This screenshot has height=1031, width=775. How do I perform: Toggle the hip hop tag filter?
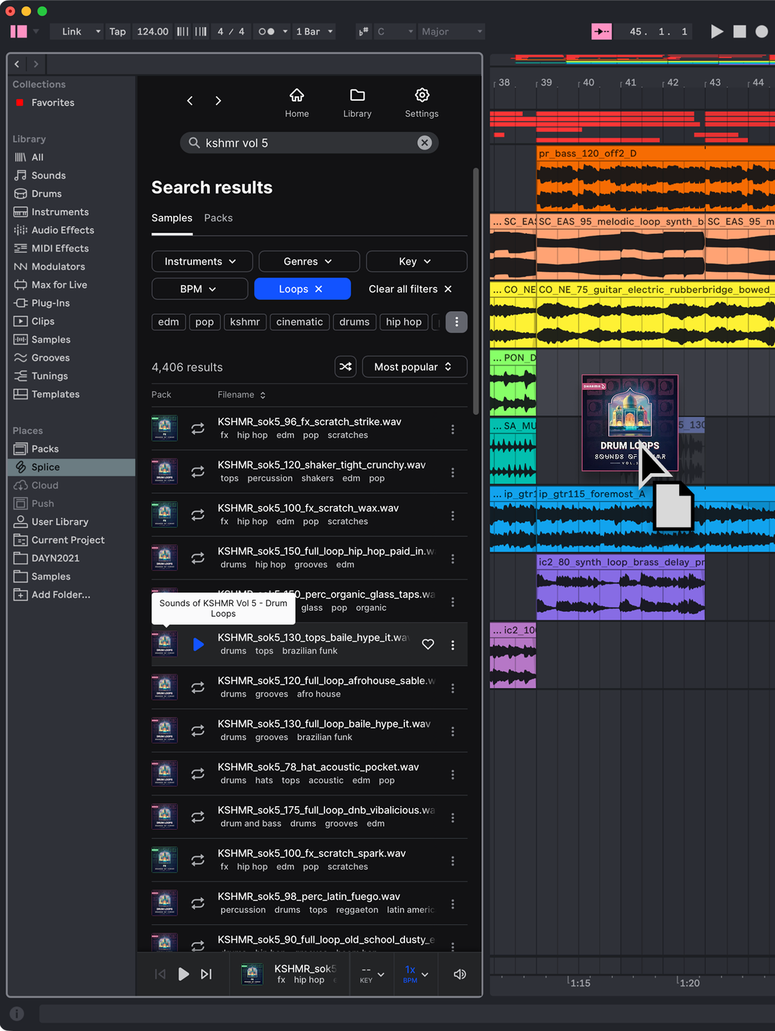click(x=404, y=322)
